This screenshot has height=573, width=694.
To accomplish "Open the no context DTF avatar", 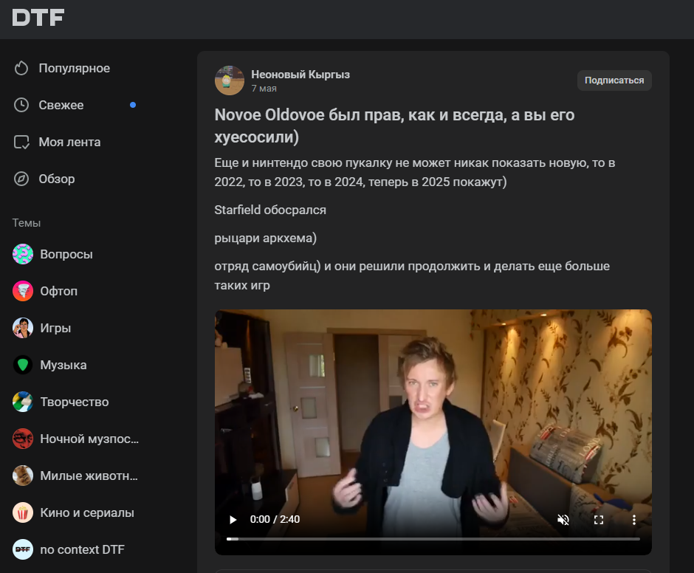I will click(23, 549).
